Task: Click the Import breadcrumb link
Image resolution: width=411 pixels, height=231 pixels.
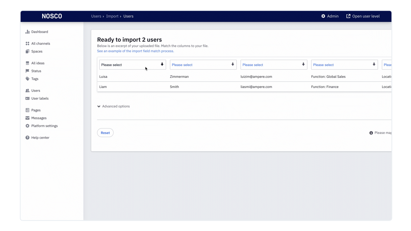Action: point(112,16)
